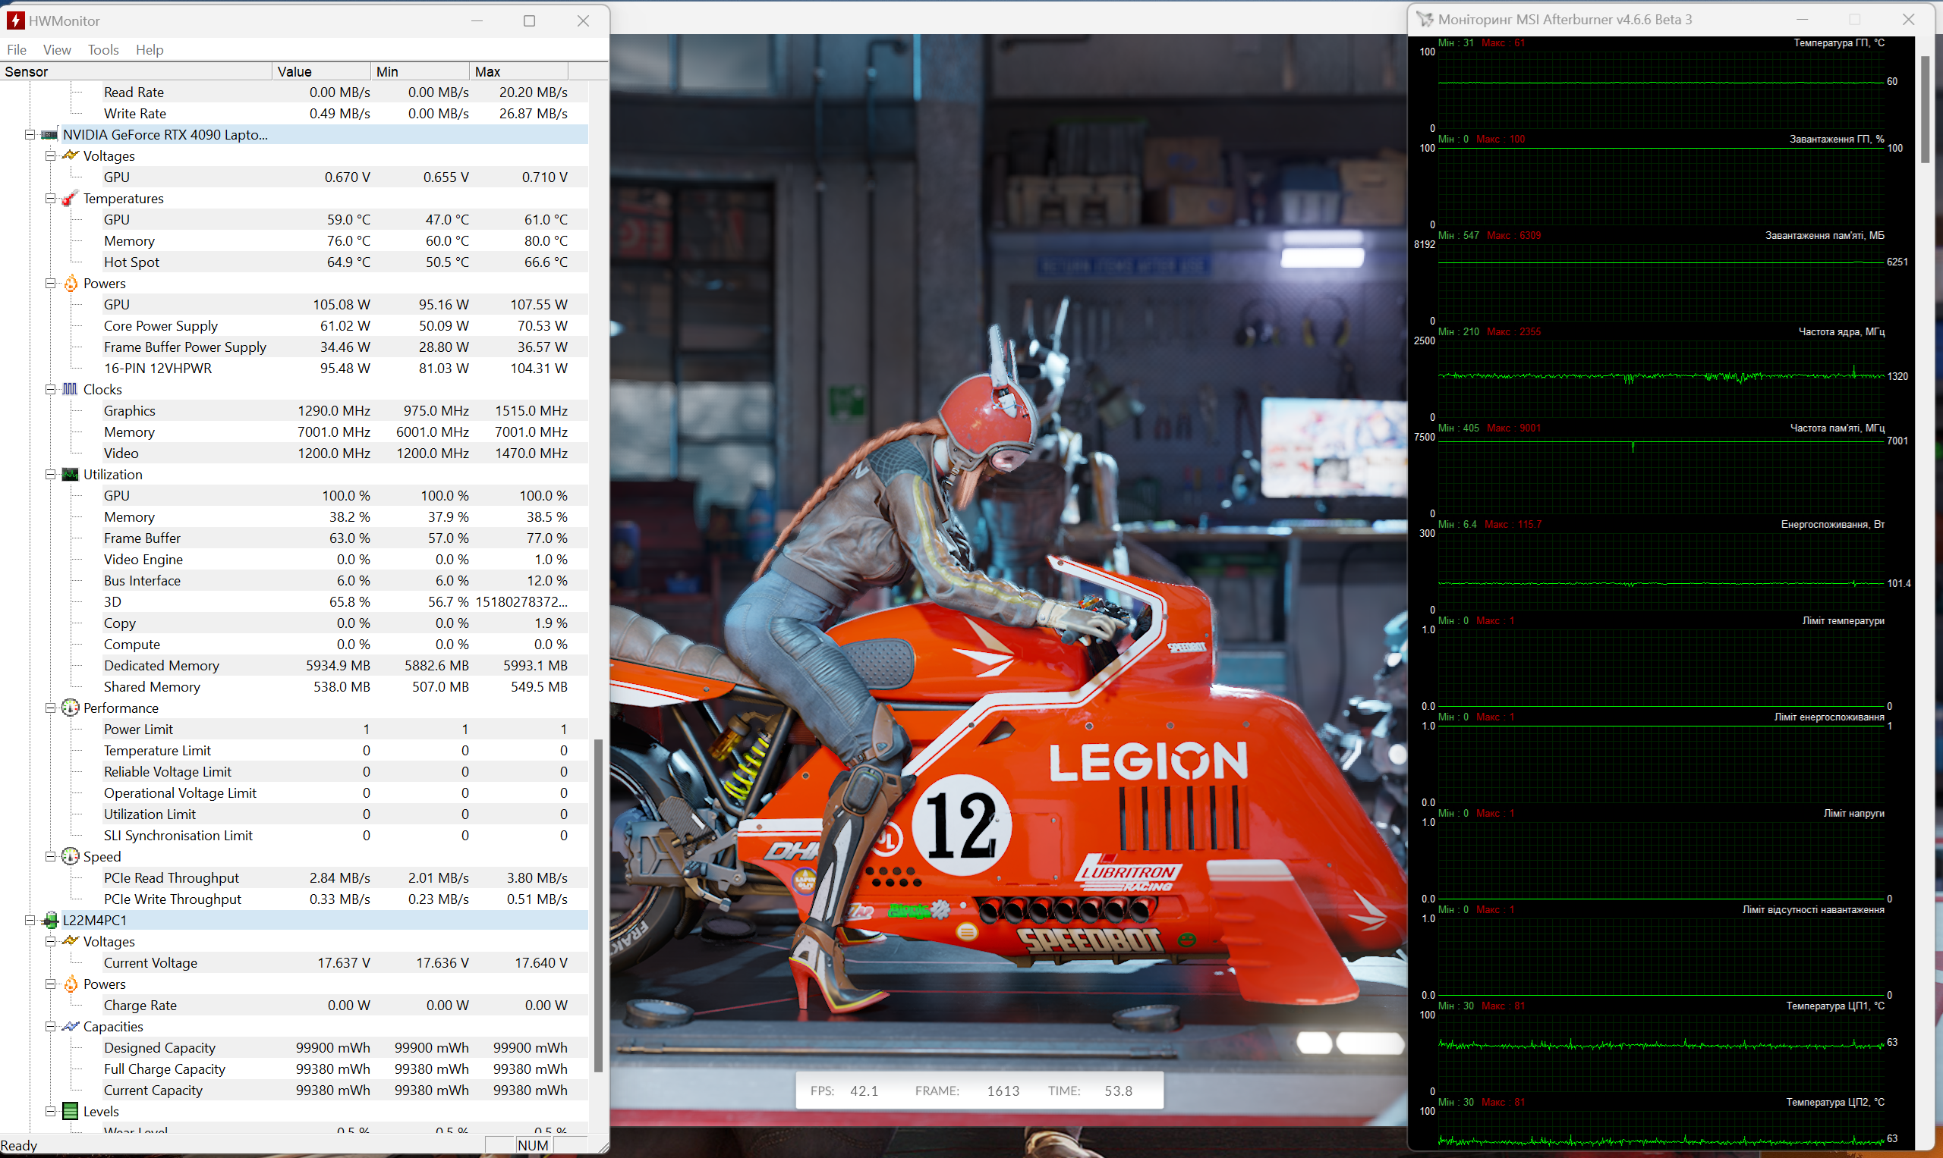
Task: Click the HWMonitor lightning bolt app icon
Action: tap(14, 20)
